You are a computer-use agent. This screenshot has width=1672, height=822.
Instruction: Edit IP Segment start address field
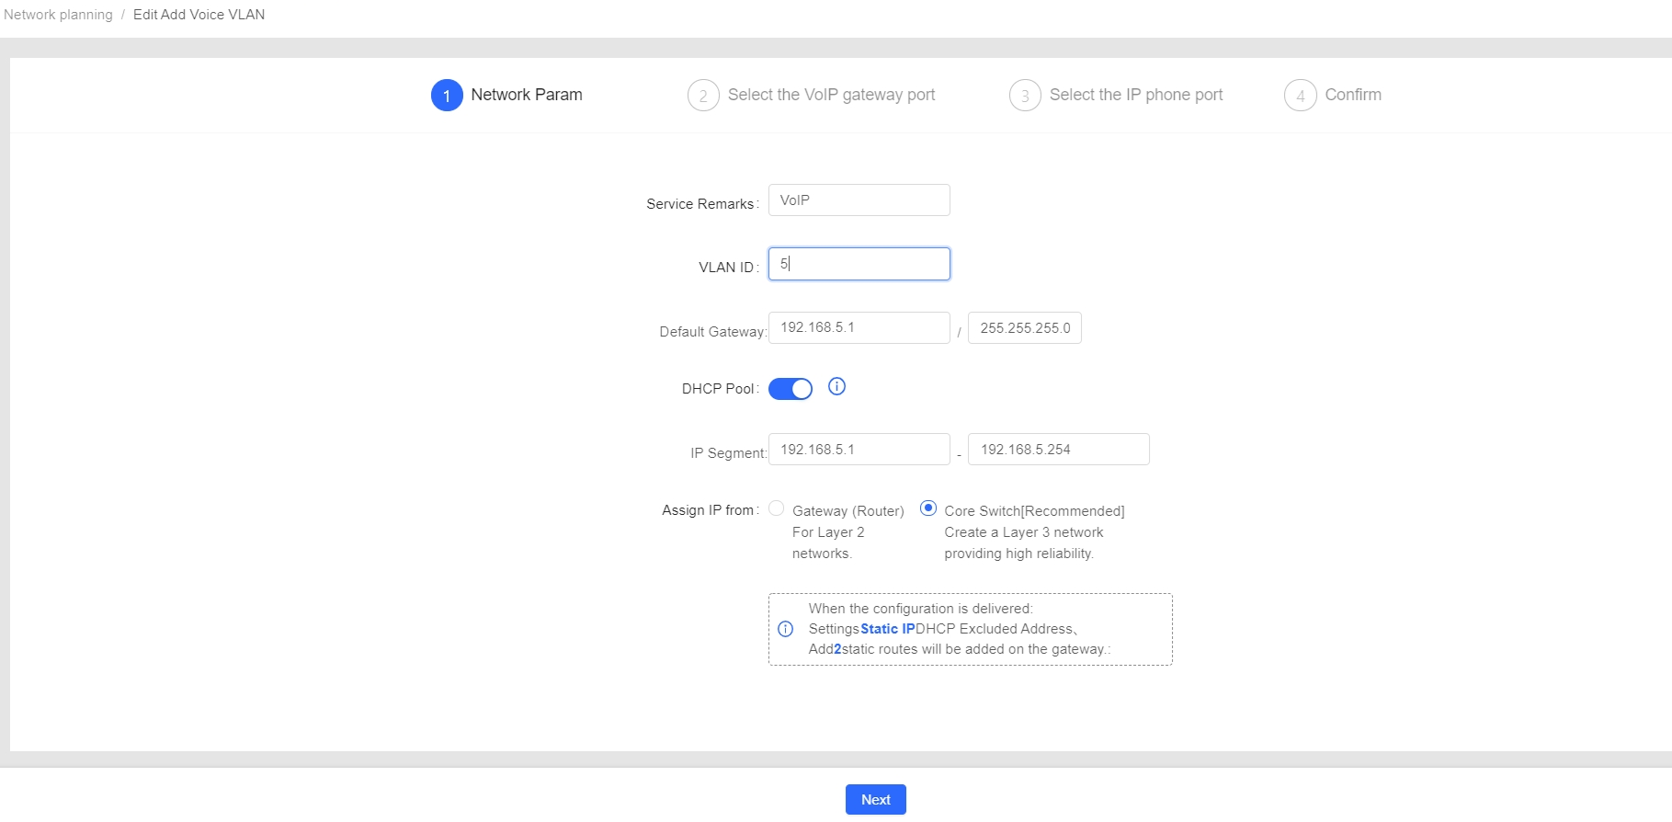859,450
